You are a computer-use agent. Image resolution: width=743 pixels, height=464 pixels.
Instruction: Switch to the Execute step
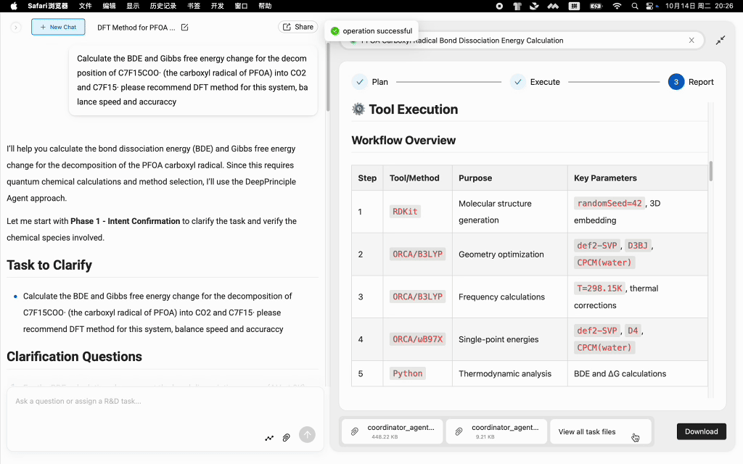pos(535,82)
